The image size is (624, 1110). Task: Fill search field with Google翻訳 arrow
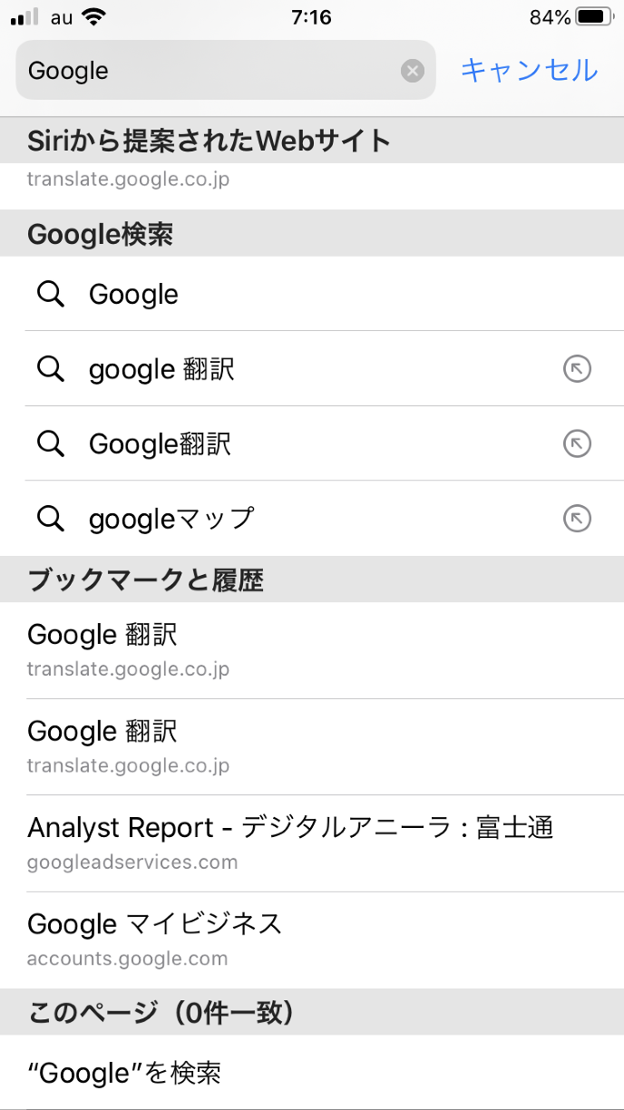tap(577, 443)
